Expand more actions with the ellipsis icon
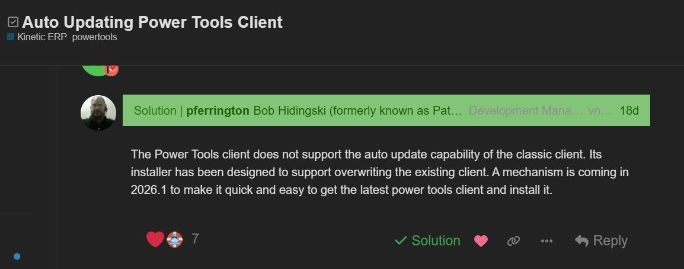Screen dimensions: 684x269 (546, 241)
